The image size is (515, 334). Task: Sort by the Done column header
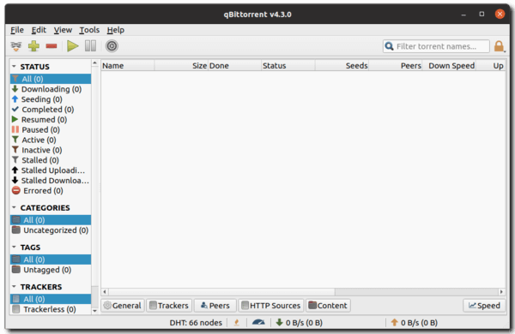pos(234,66)
